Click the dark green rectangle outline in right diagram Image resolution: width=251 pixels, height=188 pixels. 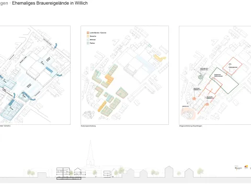pos(224,80)
